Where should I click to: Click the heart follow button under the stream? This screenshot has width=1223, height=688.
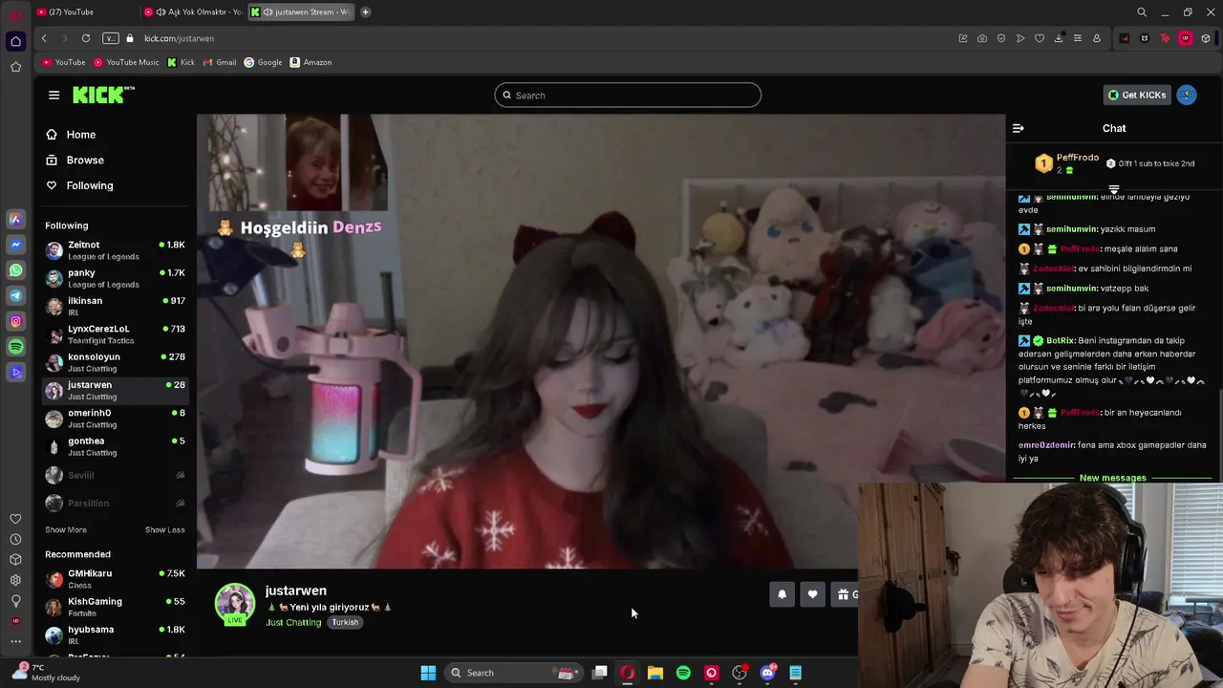(812, 594)
